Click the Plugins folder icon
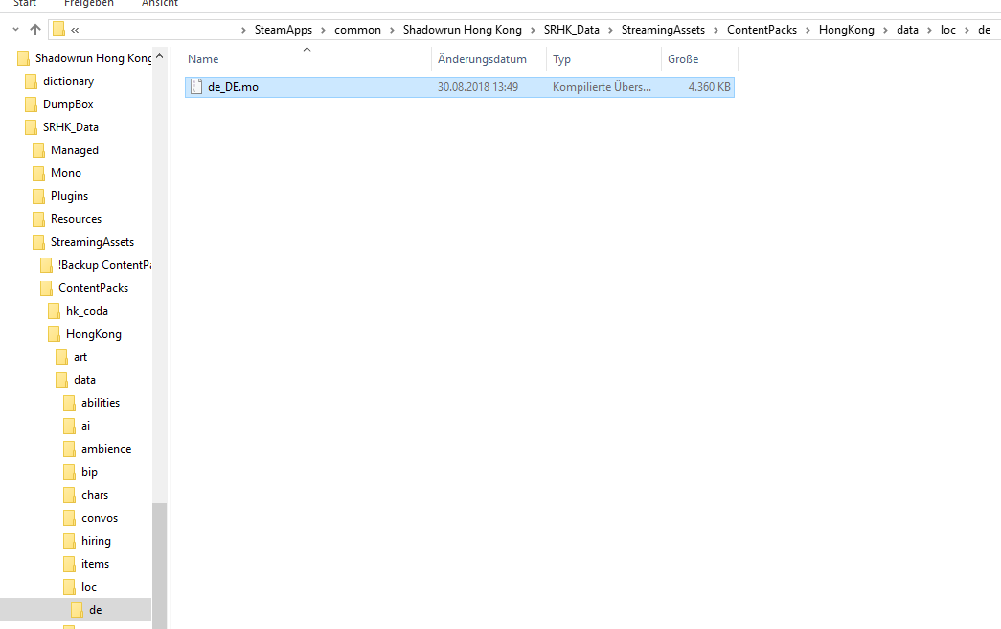The width and height of the screenshot is (1001, 629). pyautogui.click(x=38, y=196)
